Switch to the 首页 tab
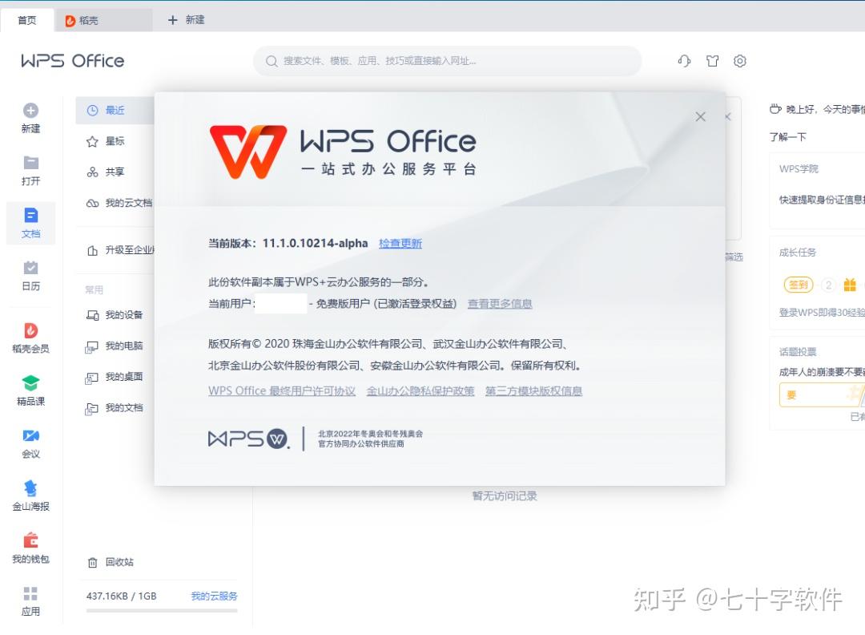 (28, 20)
